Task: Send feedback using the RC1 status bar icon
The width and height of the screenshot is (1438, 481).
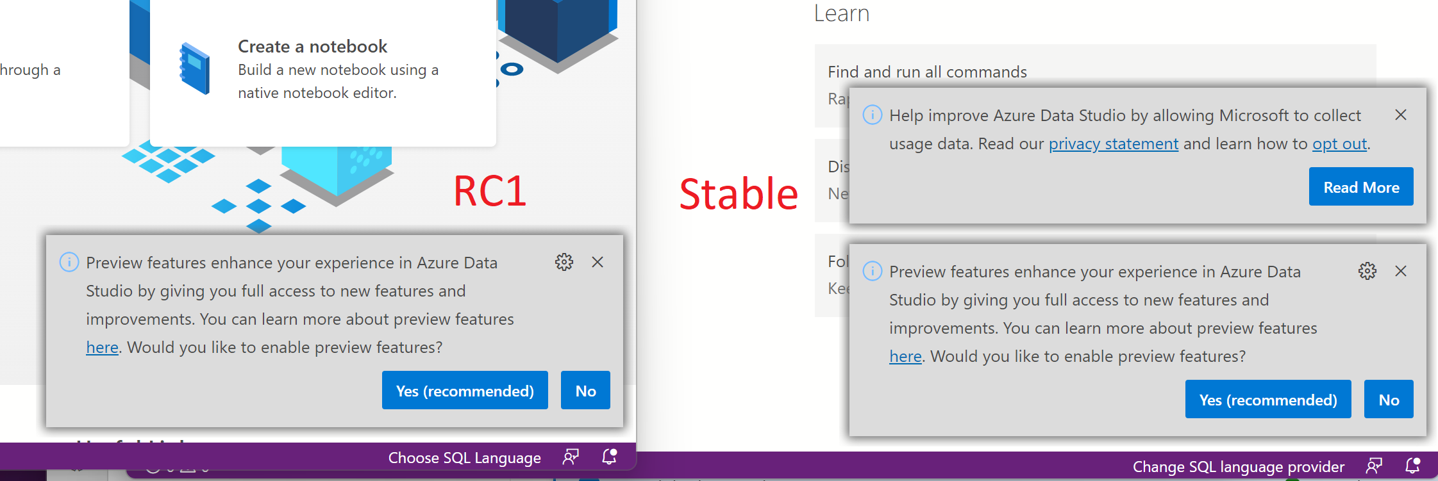Action: (570, 457)
